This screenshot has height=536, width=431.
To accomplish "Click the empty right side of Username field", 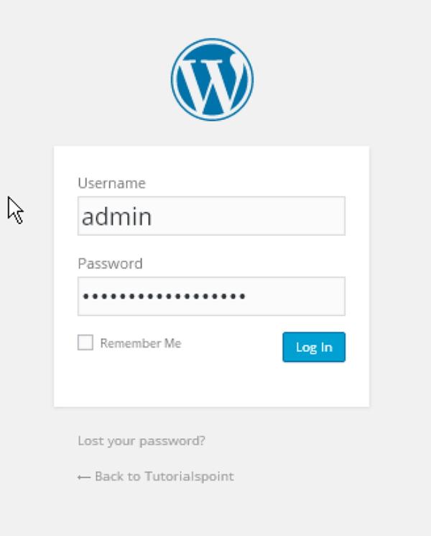I will pos(287,216).
